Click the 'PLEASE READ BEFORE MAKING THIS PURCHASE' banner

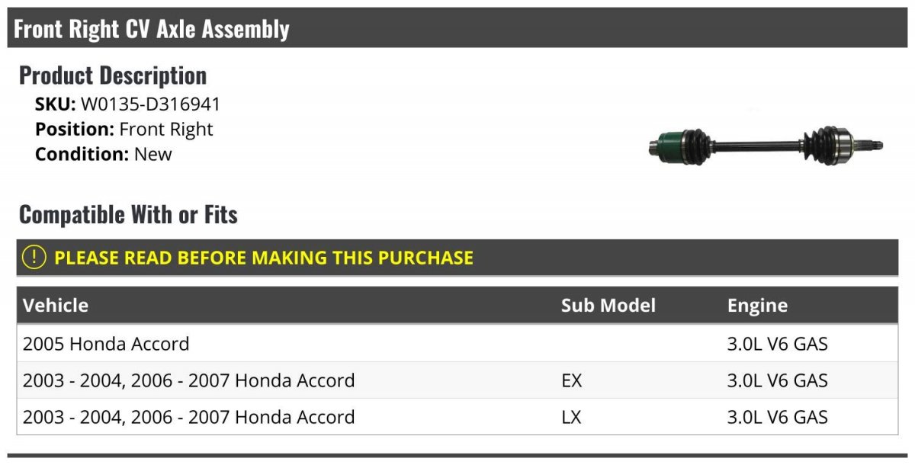pyautogui.click(x=264, y=258)
